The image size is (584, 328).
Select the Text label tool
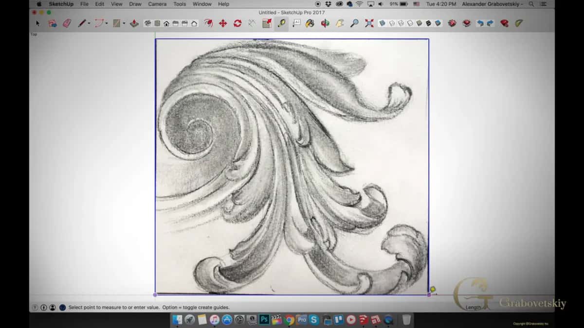coord(296,23)
